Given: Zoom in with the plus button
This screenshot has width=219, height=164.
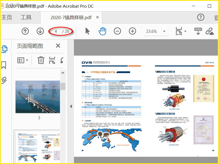Looking at the screenshot, I should click(132, 31).
